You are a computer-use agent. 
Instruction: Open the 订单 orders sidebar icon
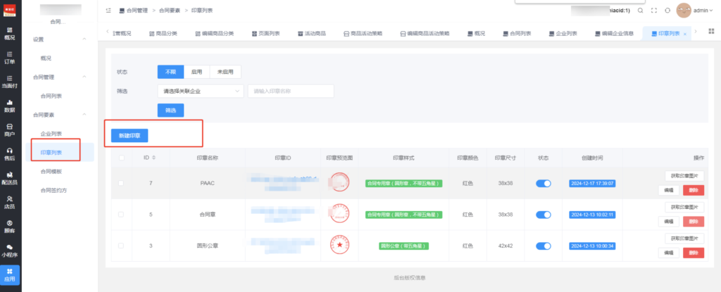[x=10, y=58]
